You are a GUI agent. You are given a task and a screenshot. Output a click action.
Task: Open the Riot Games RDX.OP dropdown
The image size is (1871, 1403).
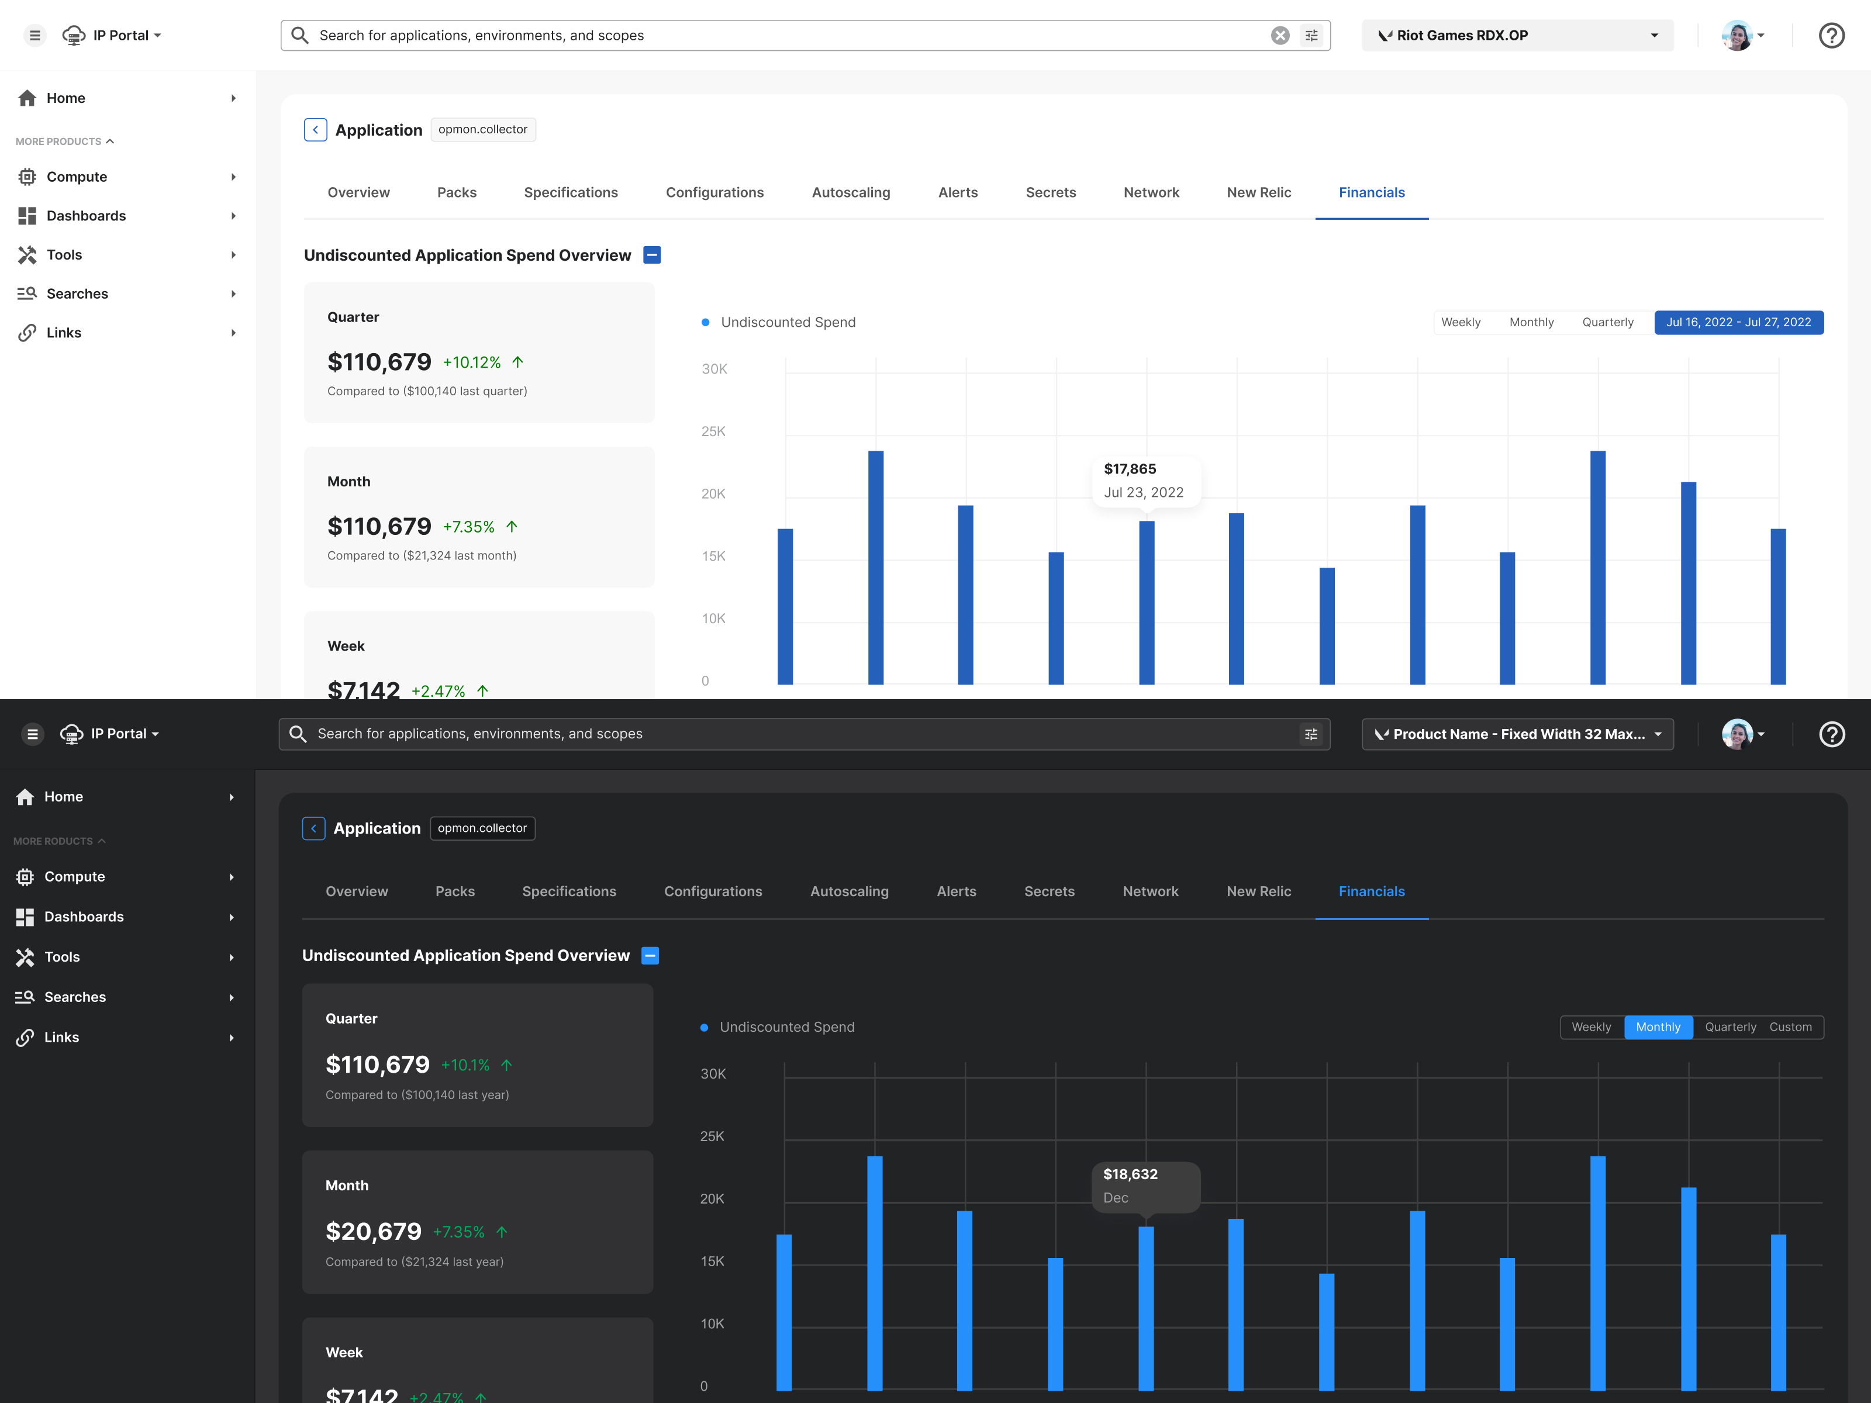[x=1517, y=36]
